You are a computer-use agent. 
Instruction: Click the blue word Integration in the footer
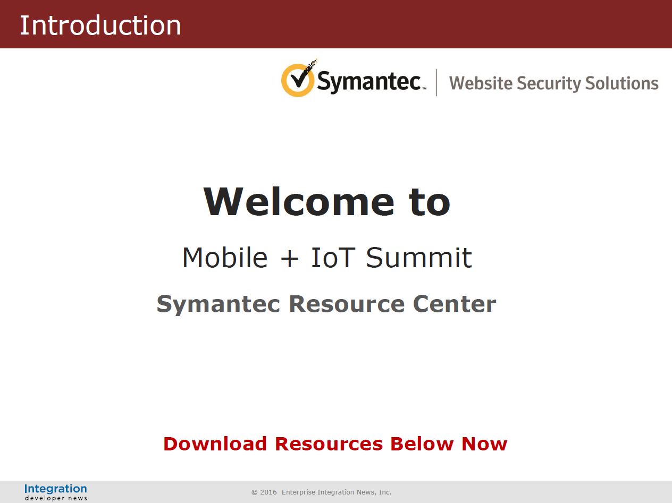point(56,489)
